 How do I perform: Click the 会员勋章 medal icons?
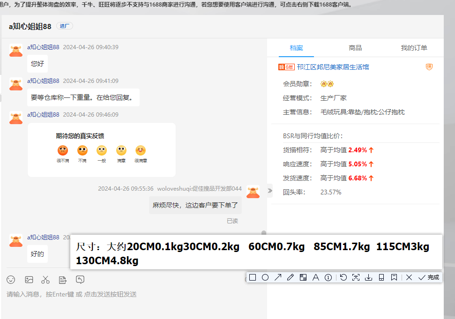[x=327, y=84]
